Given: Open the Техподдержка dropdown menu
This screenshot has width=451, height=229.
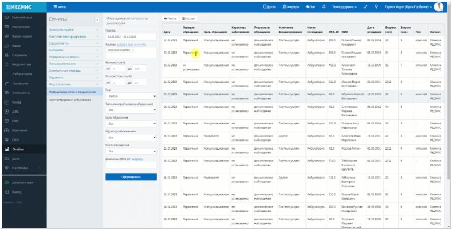Looking at the screenshot, I should (x=345, y=7).
